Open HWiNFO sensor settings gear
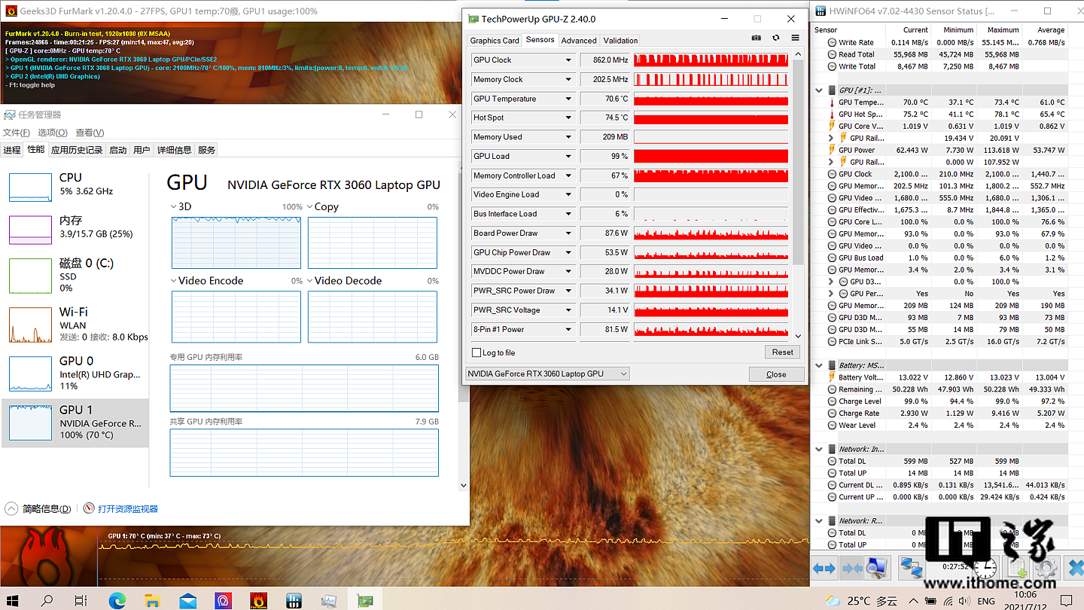The height and width of the screenshot is (610, 1084). pyautogui.click(x=1046, y=569)
